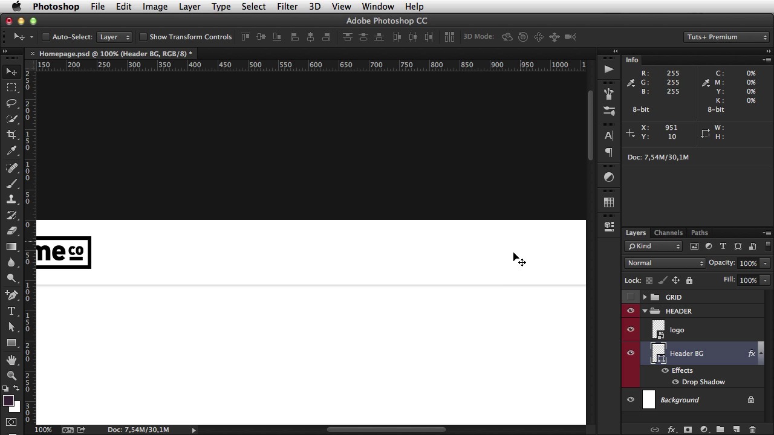The image size is (774, 435).
Task: Select the Quick Selection tool
Action: tap(11, 119)
